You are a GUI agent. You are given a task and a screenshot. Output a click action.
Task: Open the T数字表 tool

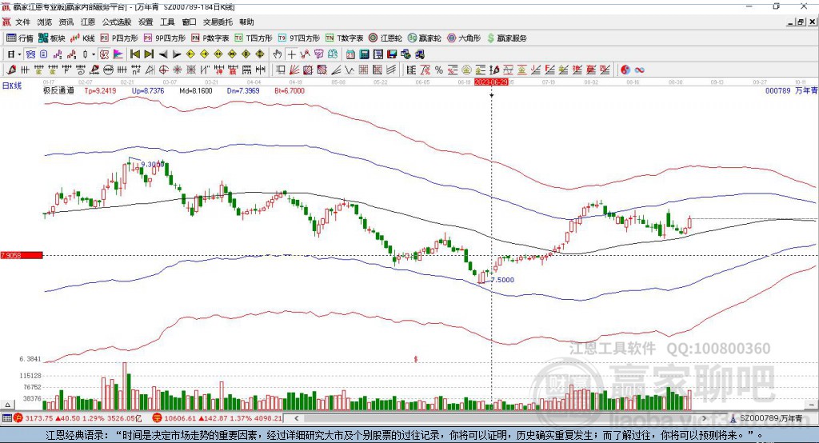(344, 38)
